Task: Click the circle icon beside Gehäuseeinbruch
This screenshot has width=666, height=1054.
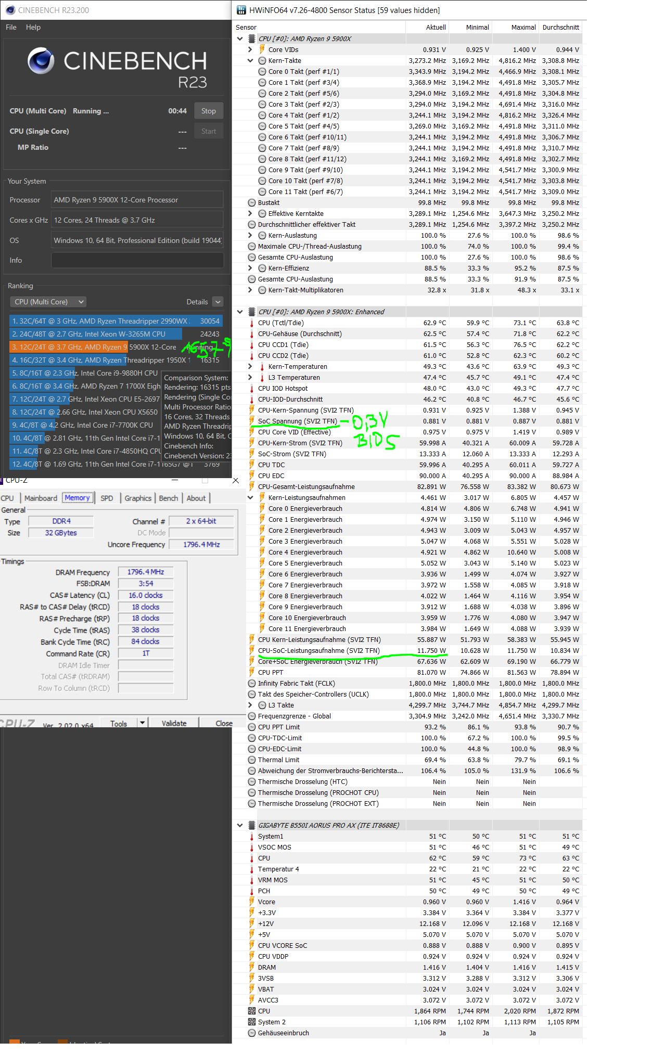Action: pos(252,1033)
